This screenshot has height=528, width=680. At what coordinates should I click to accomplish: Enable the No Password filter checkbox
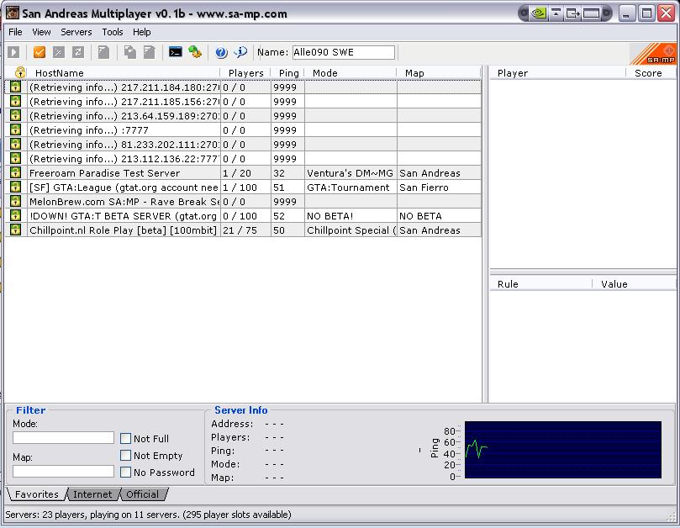125,472
